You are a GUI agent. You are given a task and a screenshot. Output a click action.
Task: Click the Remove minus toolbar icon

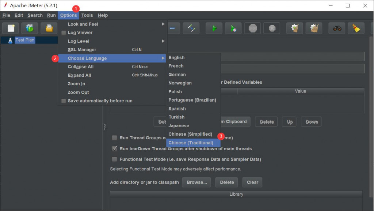[172, 29]
